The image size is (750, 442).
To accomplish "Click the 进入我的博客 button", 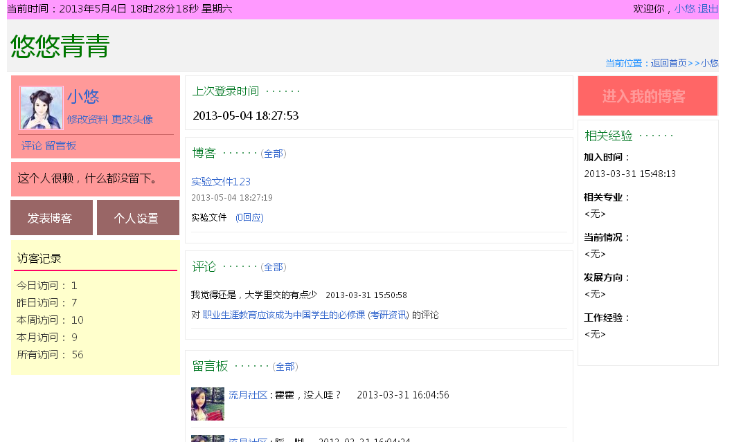I will tap(648, 96).
